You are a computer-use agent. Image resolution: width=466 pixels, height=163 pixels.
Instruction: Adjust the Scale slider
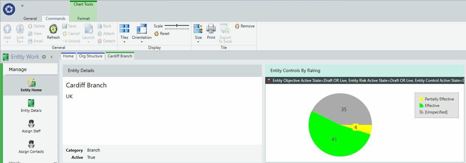click(x=177, y=25)
